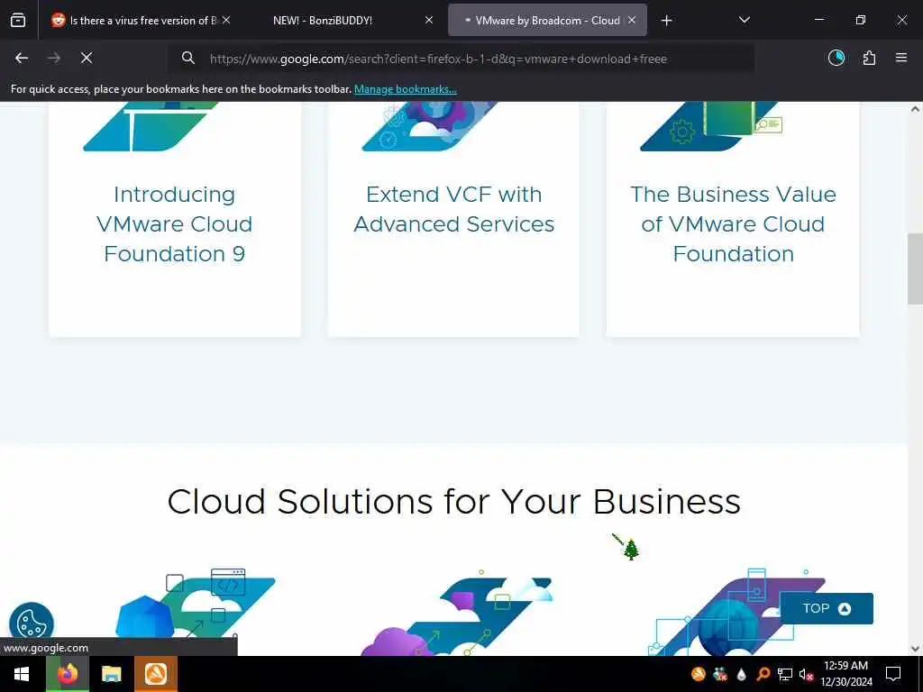Click the muted volume tray icon
Viewport: 923px width, 692px height.
(x=806, y=674)
